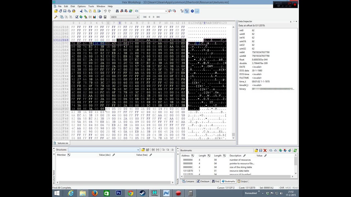Expand the find text combo box
The image size is (351, 197).
pyautogui.click(x=166, y=11)
